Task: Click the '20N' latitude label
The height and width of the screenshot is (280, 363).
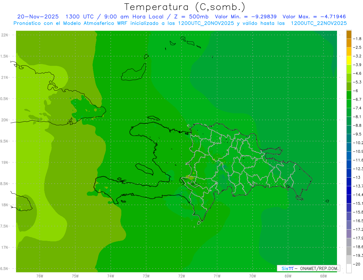Action: point(5,120)
